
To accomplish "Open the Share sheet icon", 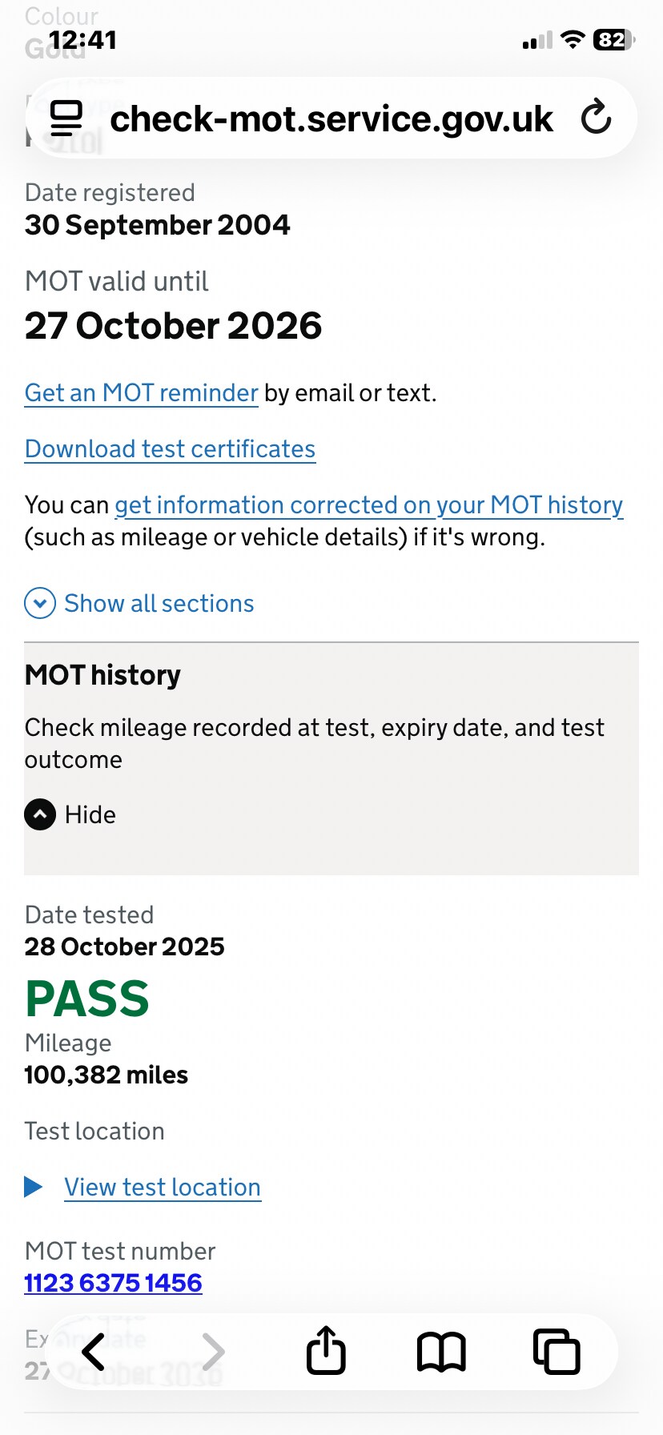I will click(326, 1351).
